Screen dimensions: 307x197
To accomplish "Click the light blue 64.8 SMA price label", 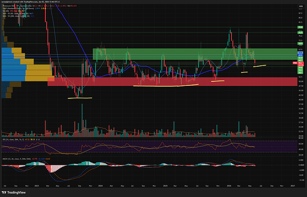I will tap(300, 53).
